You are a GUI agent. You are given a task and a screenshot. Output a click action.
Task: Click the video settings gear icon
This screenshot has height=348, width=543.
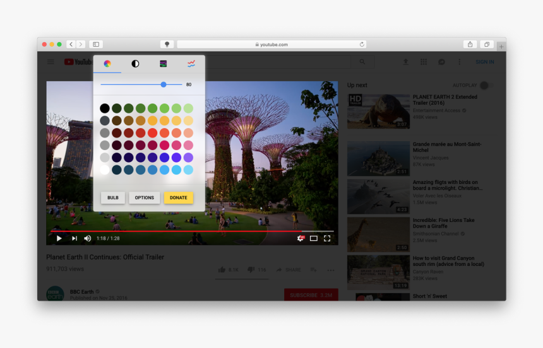point(301,238)
